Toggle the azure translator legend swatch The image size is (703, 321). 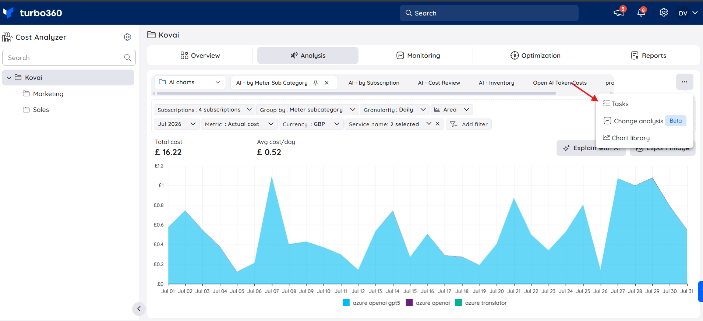tap(459, 303)
